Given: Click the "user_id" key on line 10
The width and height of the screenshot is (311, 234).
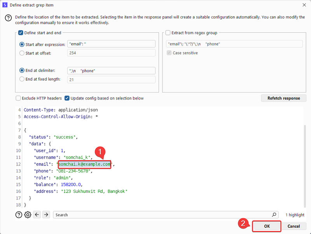Looking at the screenshot, I should tap(45, 150).
